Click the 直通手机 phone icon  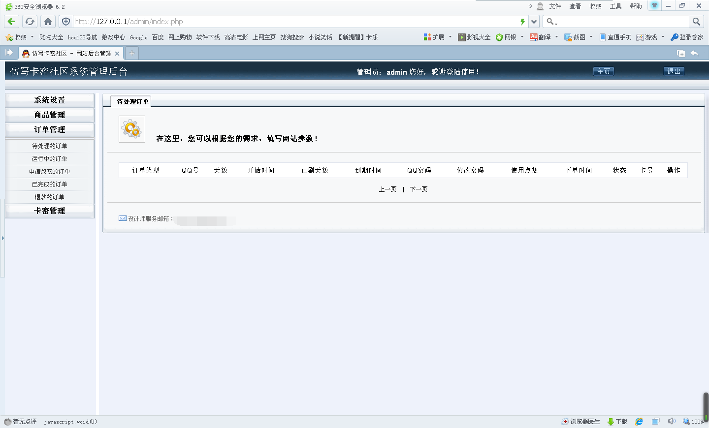603,37
